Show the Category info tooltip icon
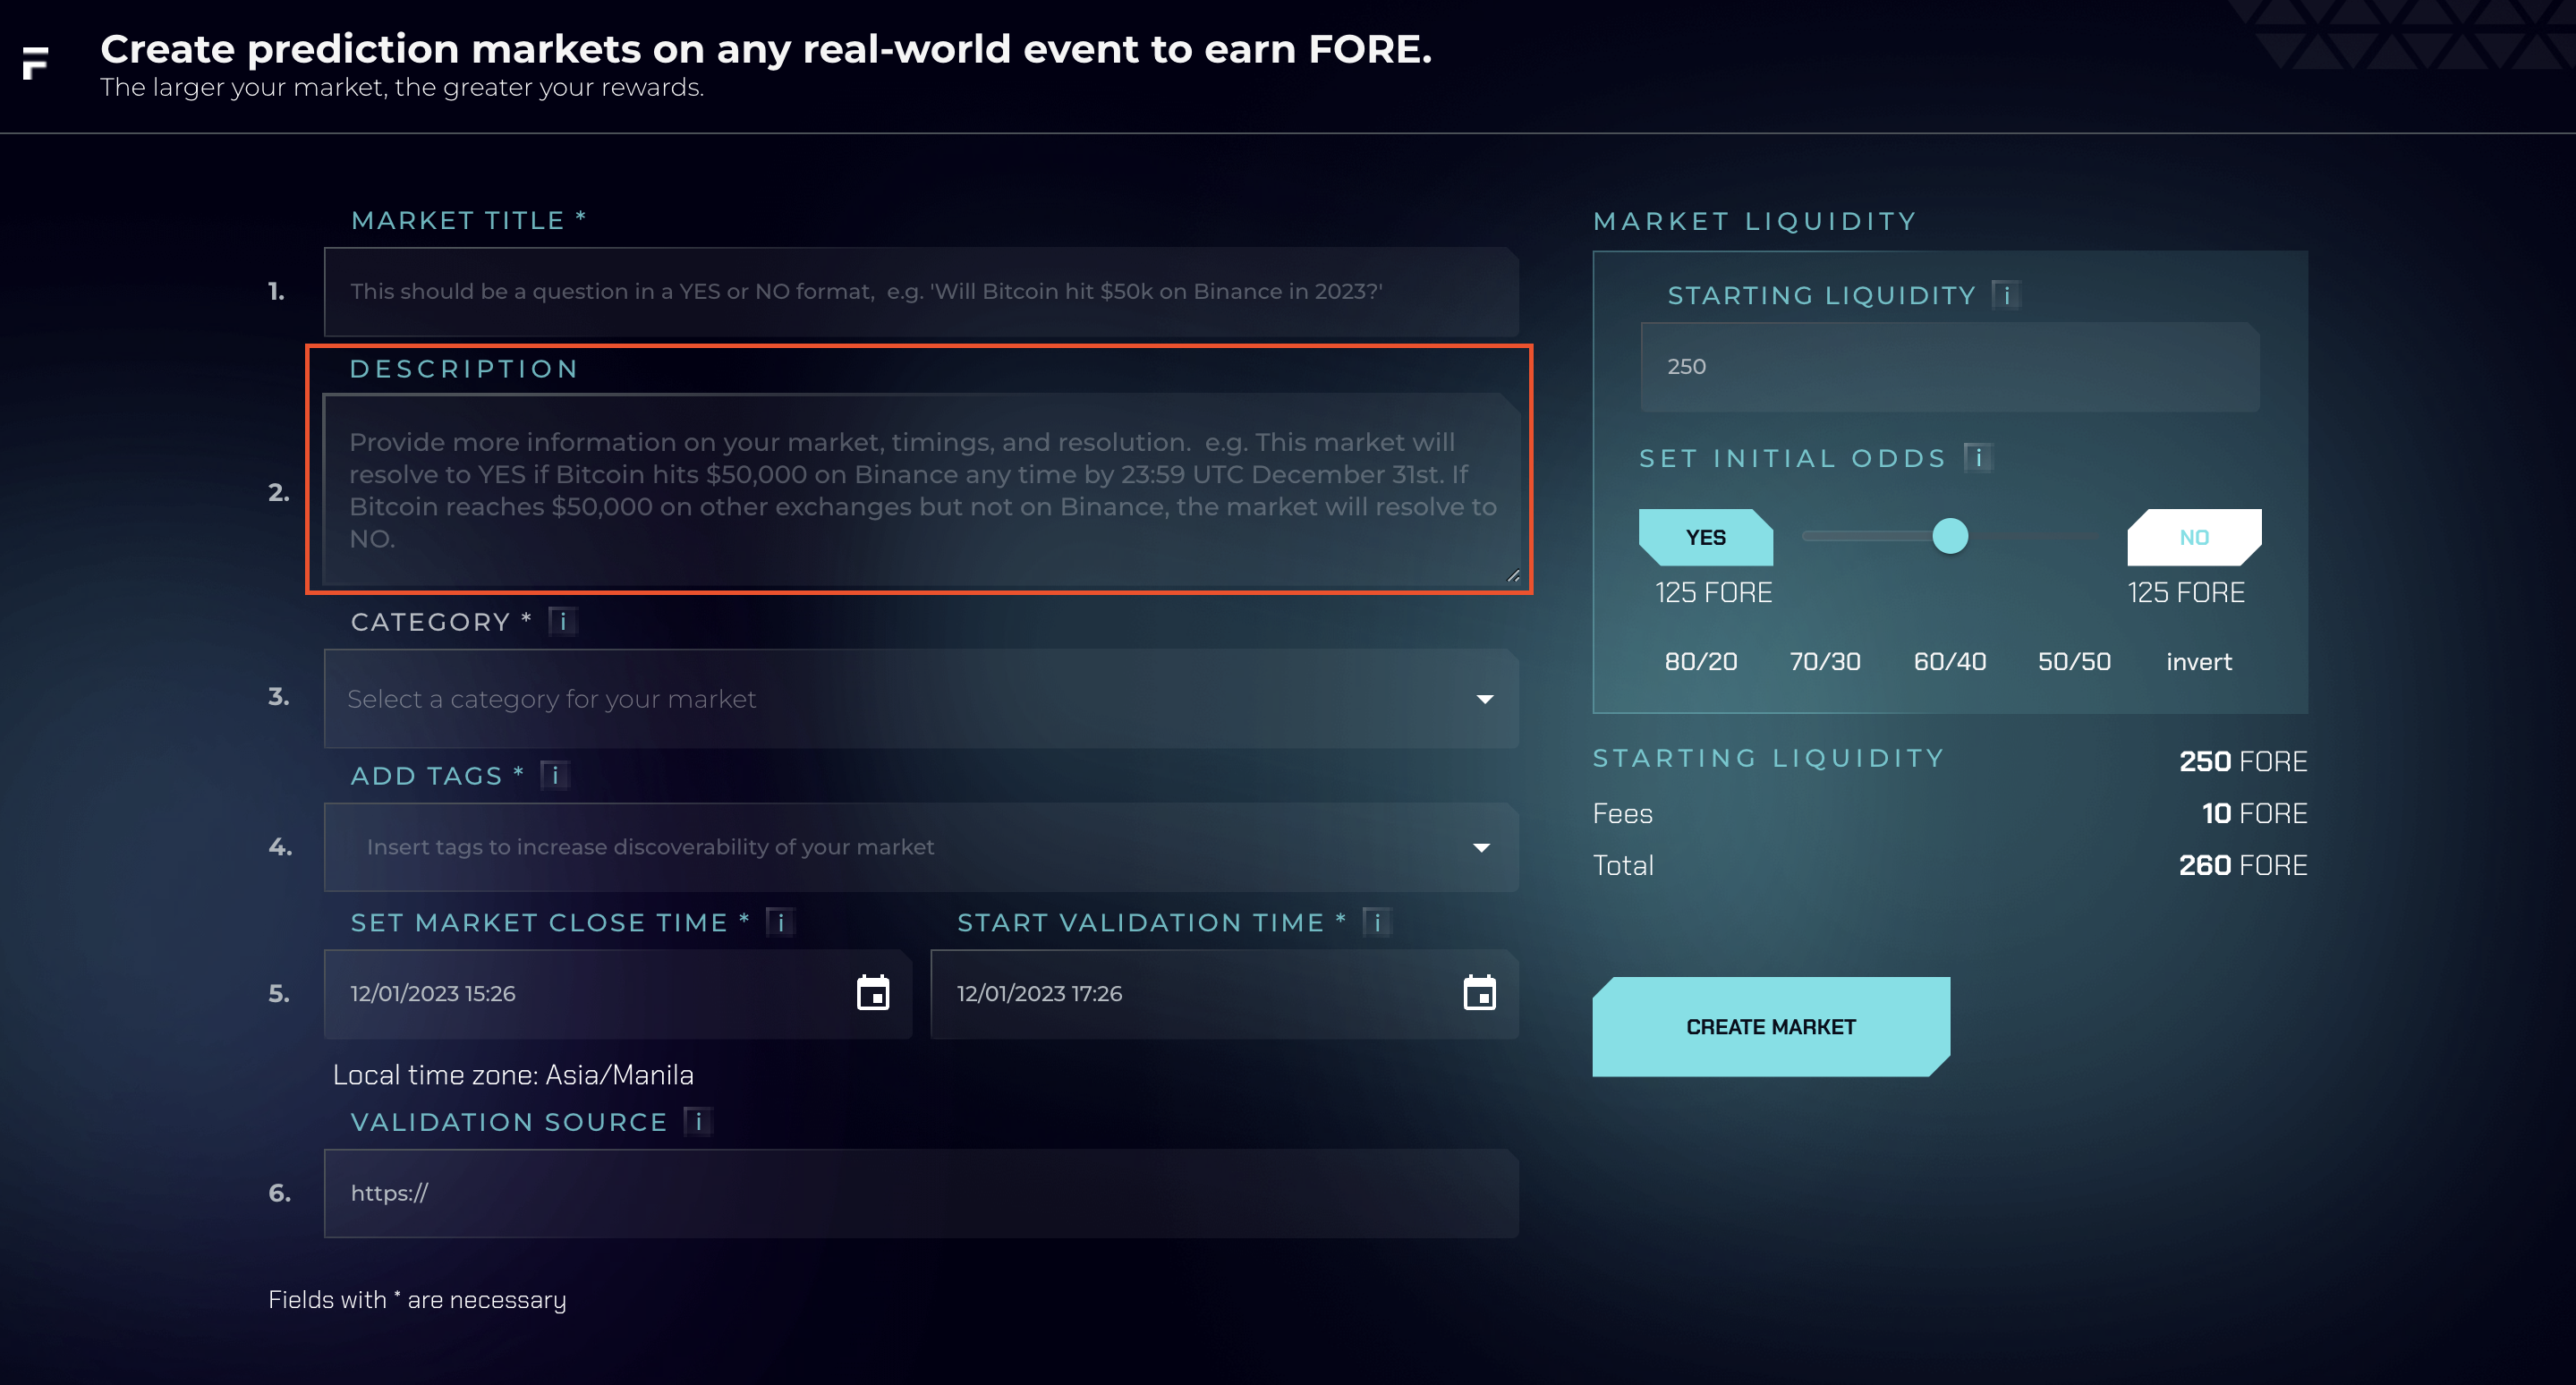 tap(563, 622)
